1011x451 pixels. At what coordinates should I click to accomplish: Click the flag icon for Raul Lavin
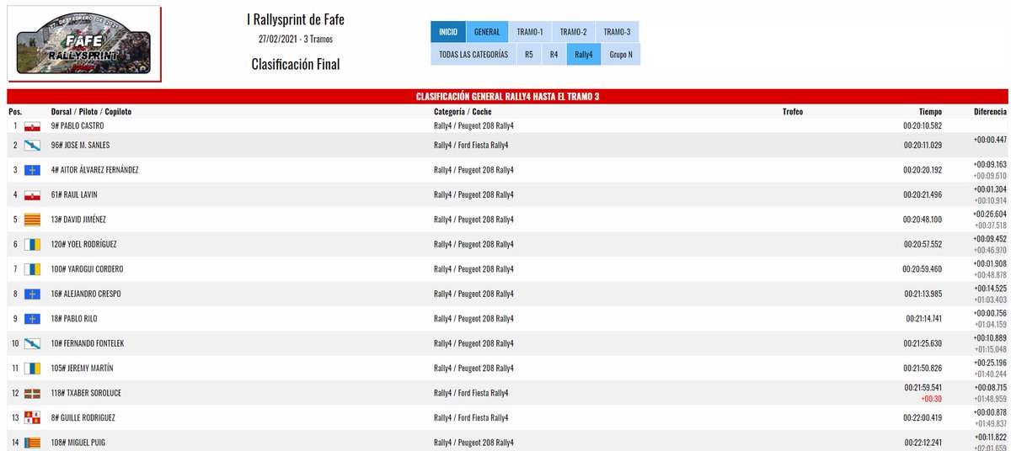31,195
